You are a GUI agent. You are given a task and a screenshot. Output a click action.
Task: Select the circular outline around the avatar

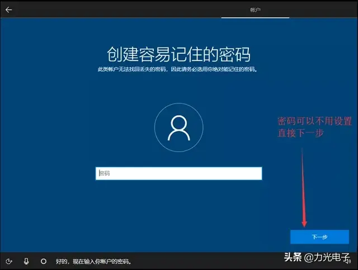point(179,127)
